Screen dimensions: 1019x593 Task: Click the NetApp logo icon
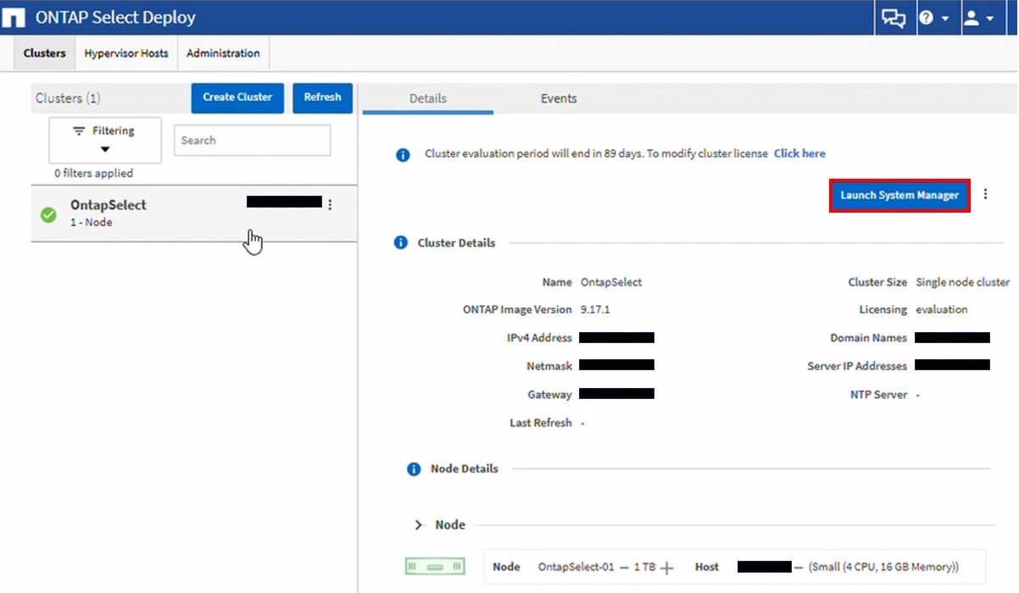(16, 18)
